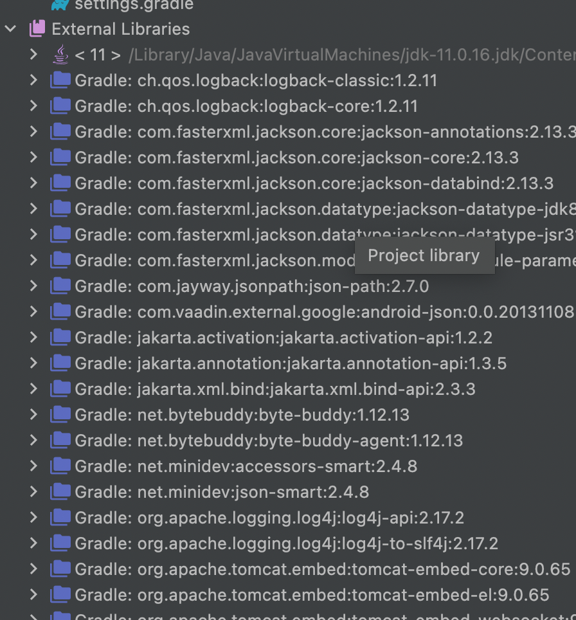Select jackson-datatype-jdk8 row text
576x620 pixels.
click(325, 209)
